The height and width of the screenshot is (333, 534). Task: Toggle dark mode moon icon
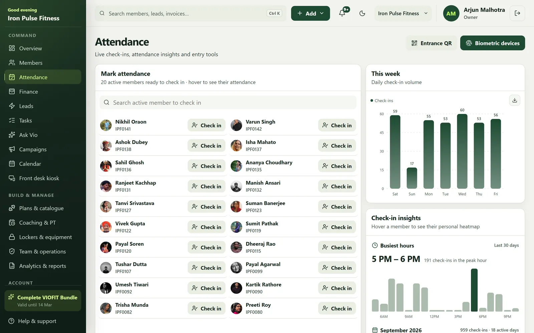[362, 13]
